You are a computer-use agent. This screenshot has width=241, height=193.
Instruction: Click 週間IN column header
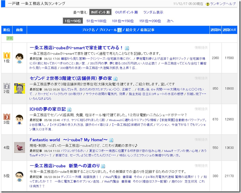click(x=215, y=30)
